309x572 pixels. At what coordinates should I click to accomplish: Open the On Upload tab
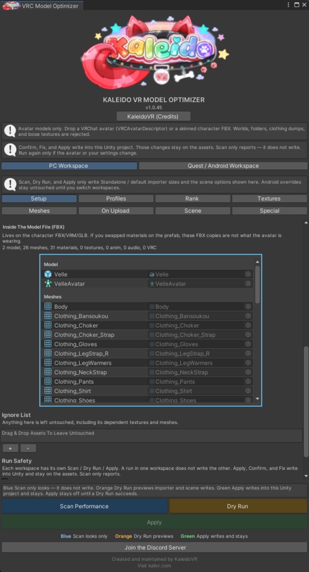click(x=116, y=211)
